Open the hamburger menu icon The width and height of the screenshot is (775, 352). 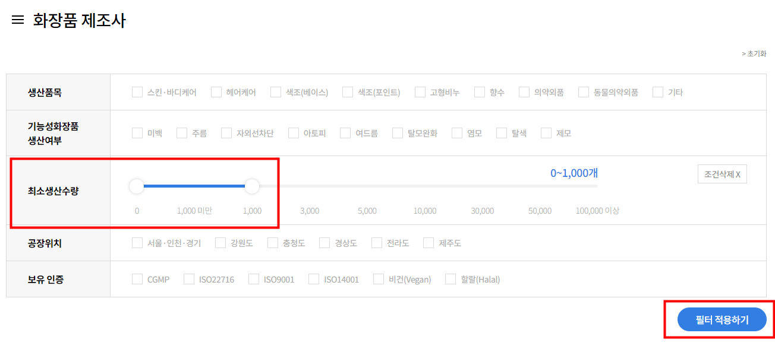(18, 20)
